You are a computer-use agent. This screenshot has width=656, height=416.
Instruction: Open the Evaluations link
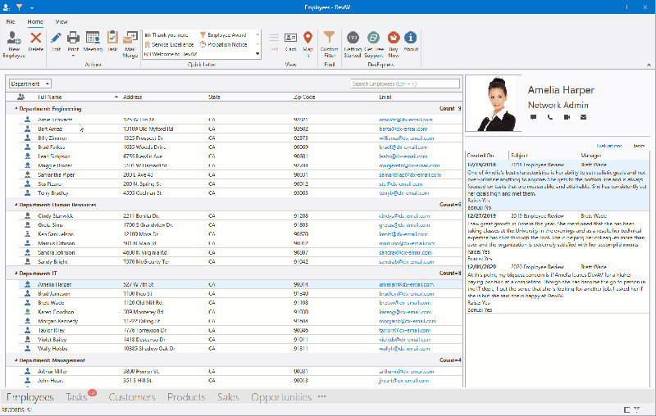pyautogui.click(x=609, y=146)
